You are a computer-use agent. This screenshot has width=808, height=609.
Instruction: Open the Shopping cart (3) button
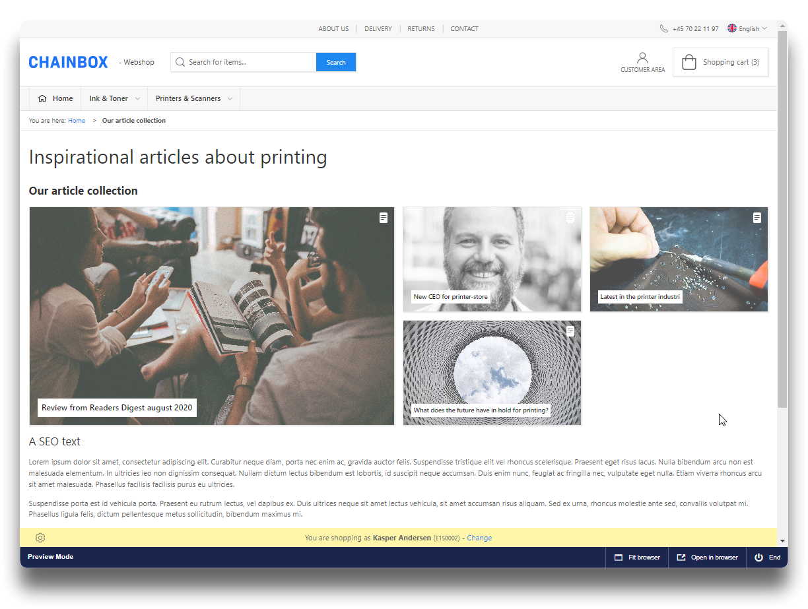[720, 62]
